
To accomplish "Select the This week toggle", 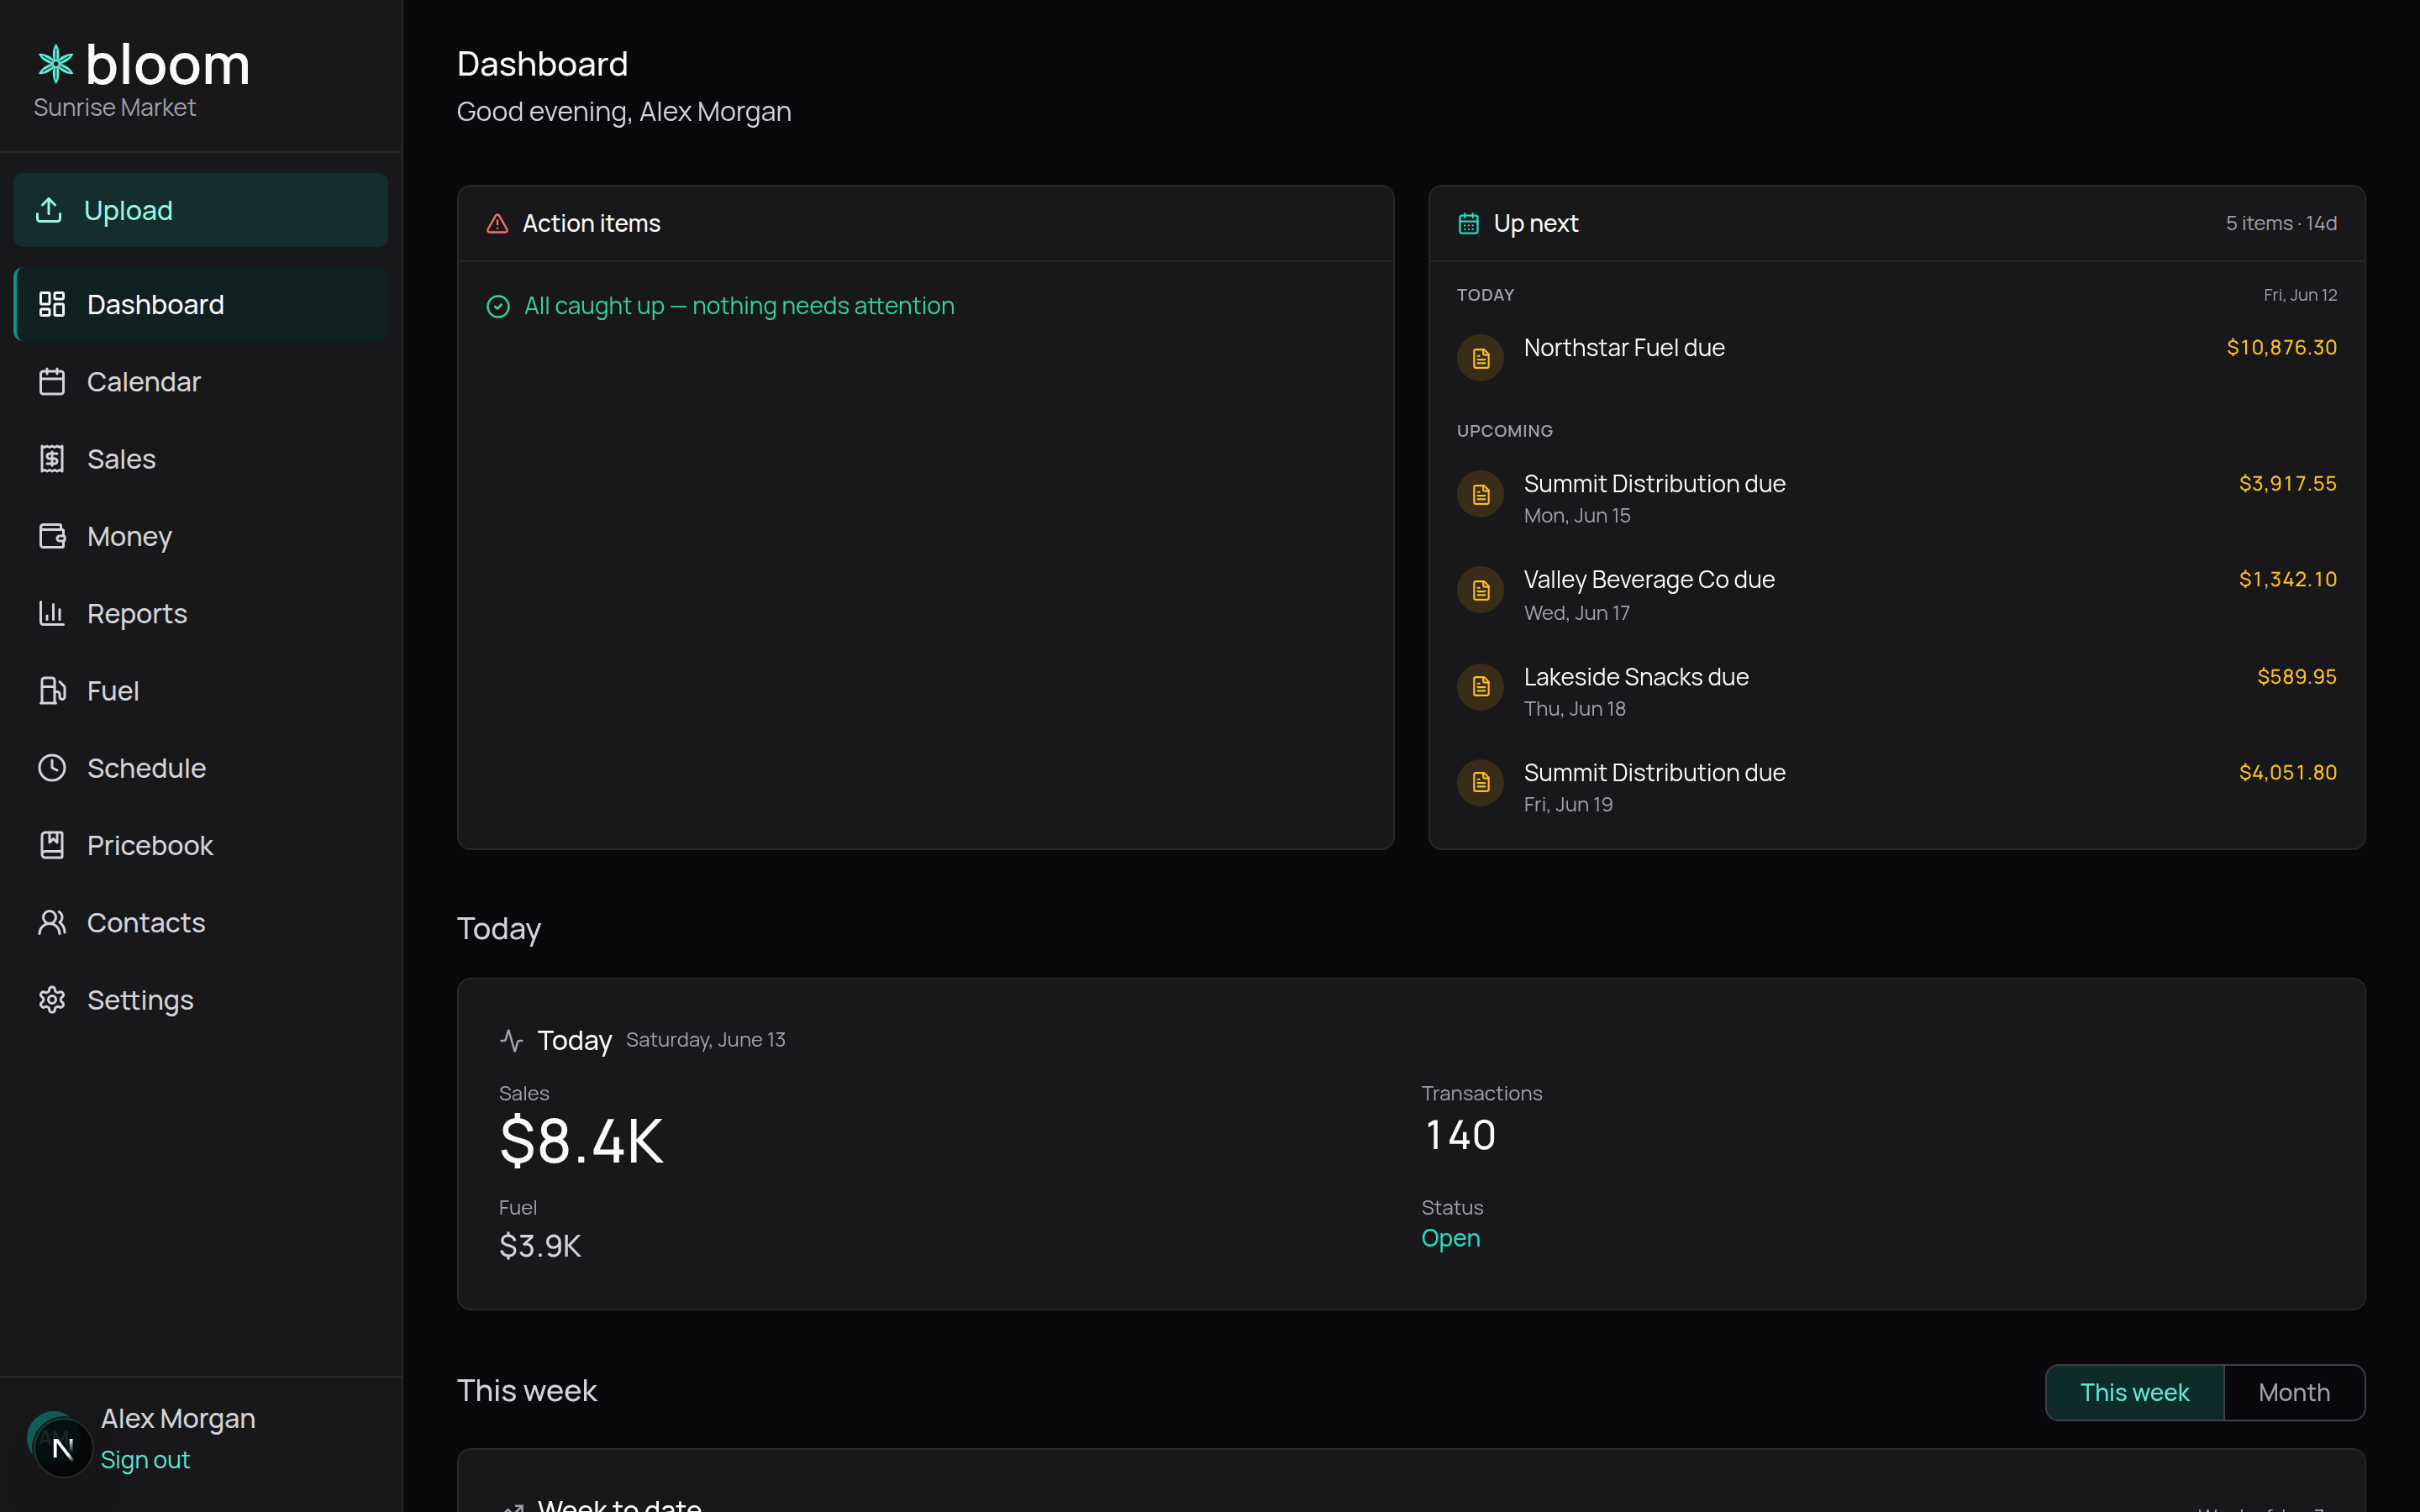I will [2134, 1392].
